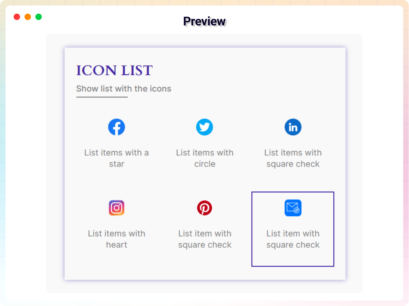The image size is (409, 306).
Task: Click the label under the Pinterest icon
Action: [x=205, y=239]
